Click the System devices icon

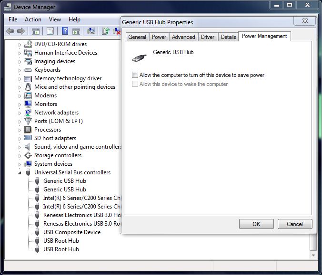(28, 164)
